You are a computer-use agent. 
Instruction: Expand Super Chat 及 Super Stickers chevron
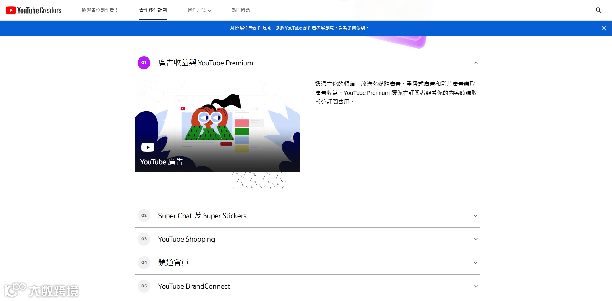pyautogui.click(x=476, y=216)
